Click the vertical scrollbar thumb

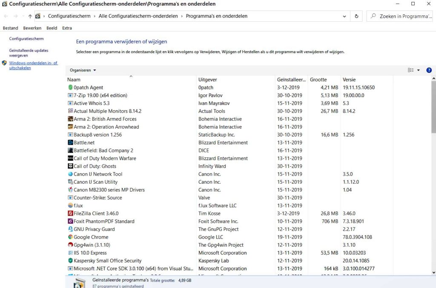coord(433,107)
